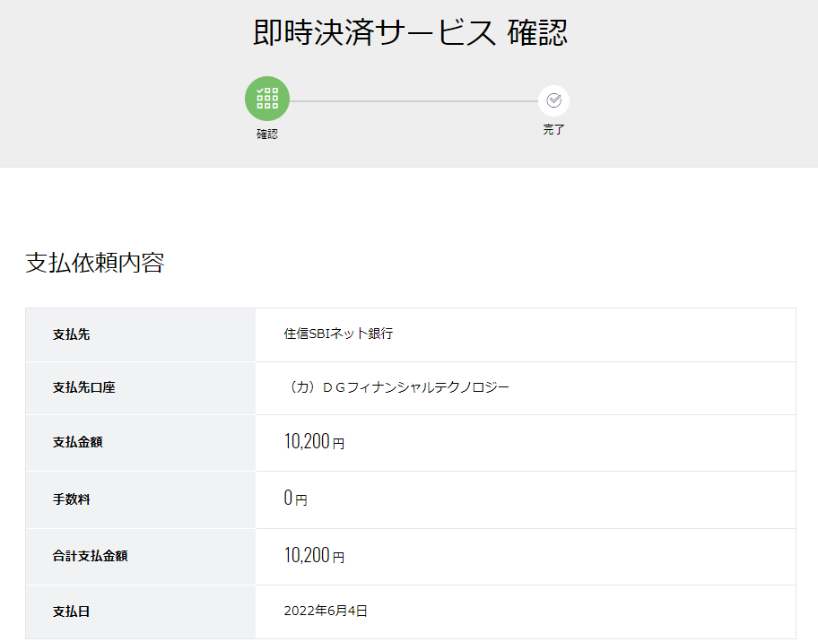Click the 手数料 row label
This screenshot has height=642, width=818.
(x=71, y=499)
